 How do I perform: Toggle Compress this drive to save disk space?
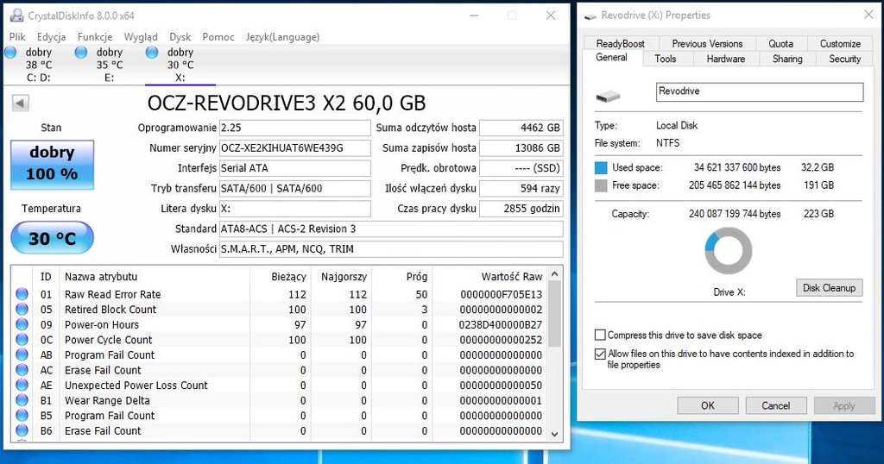coord(601,335)
